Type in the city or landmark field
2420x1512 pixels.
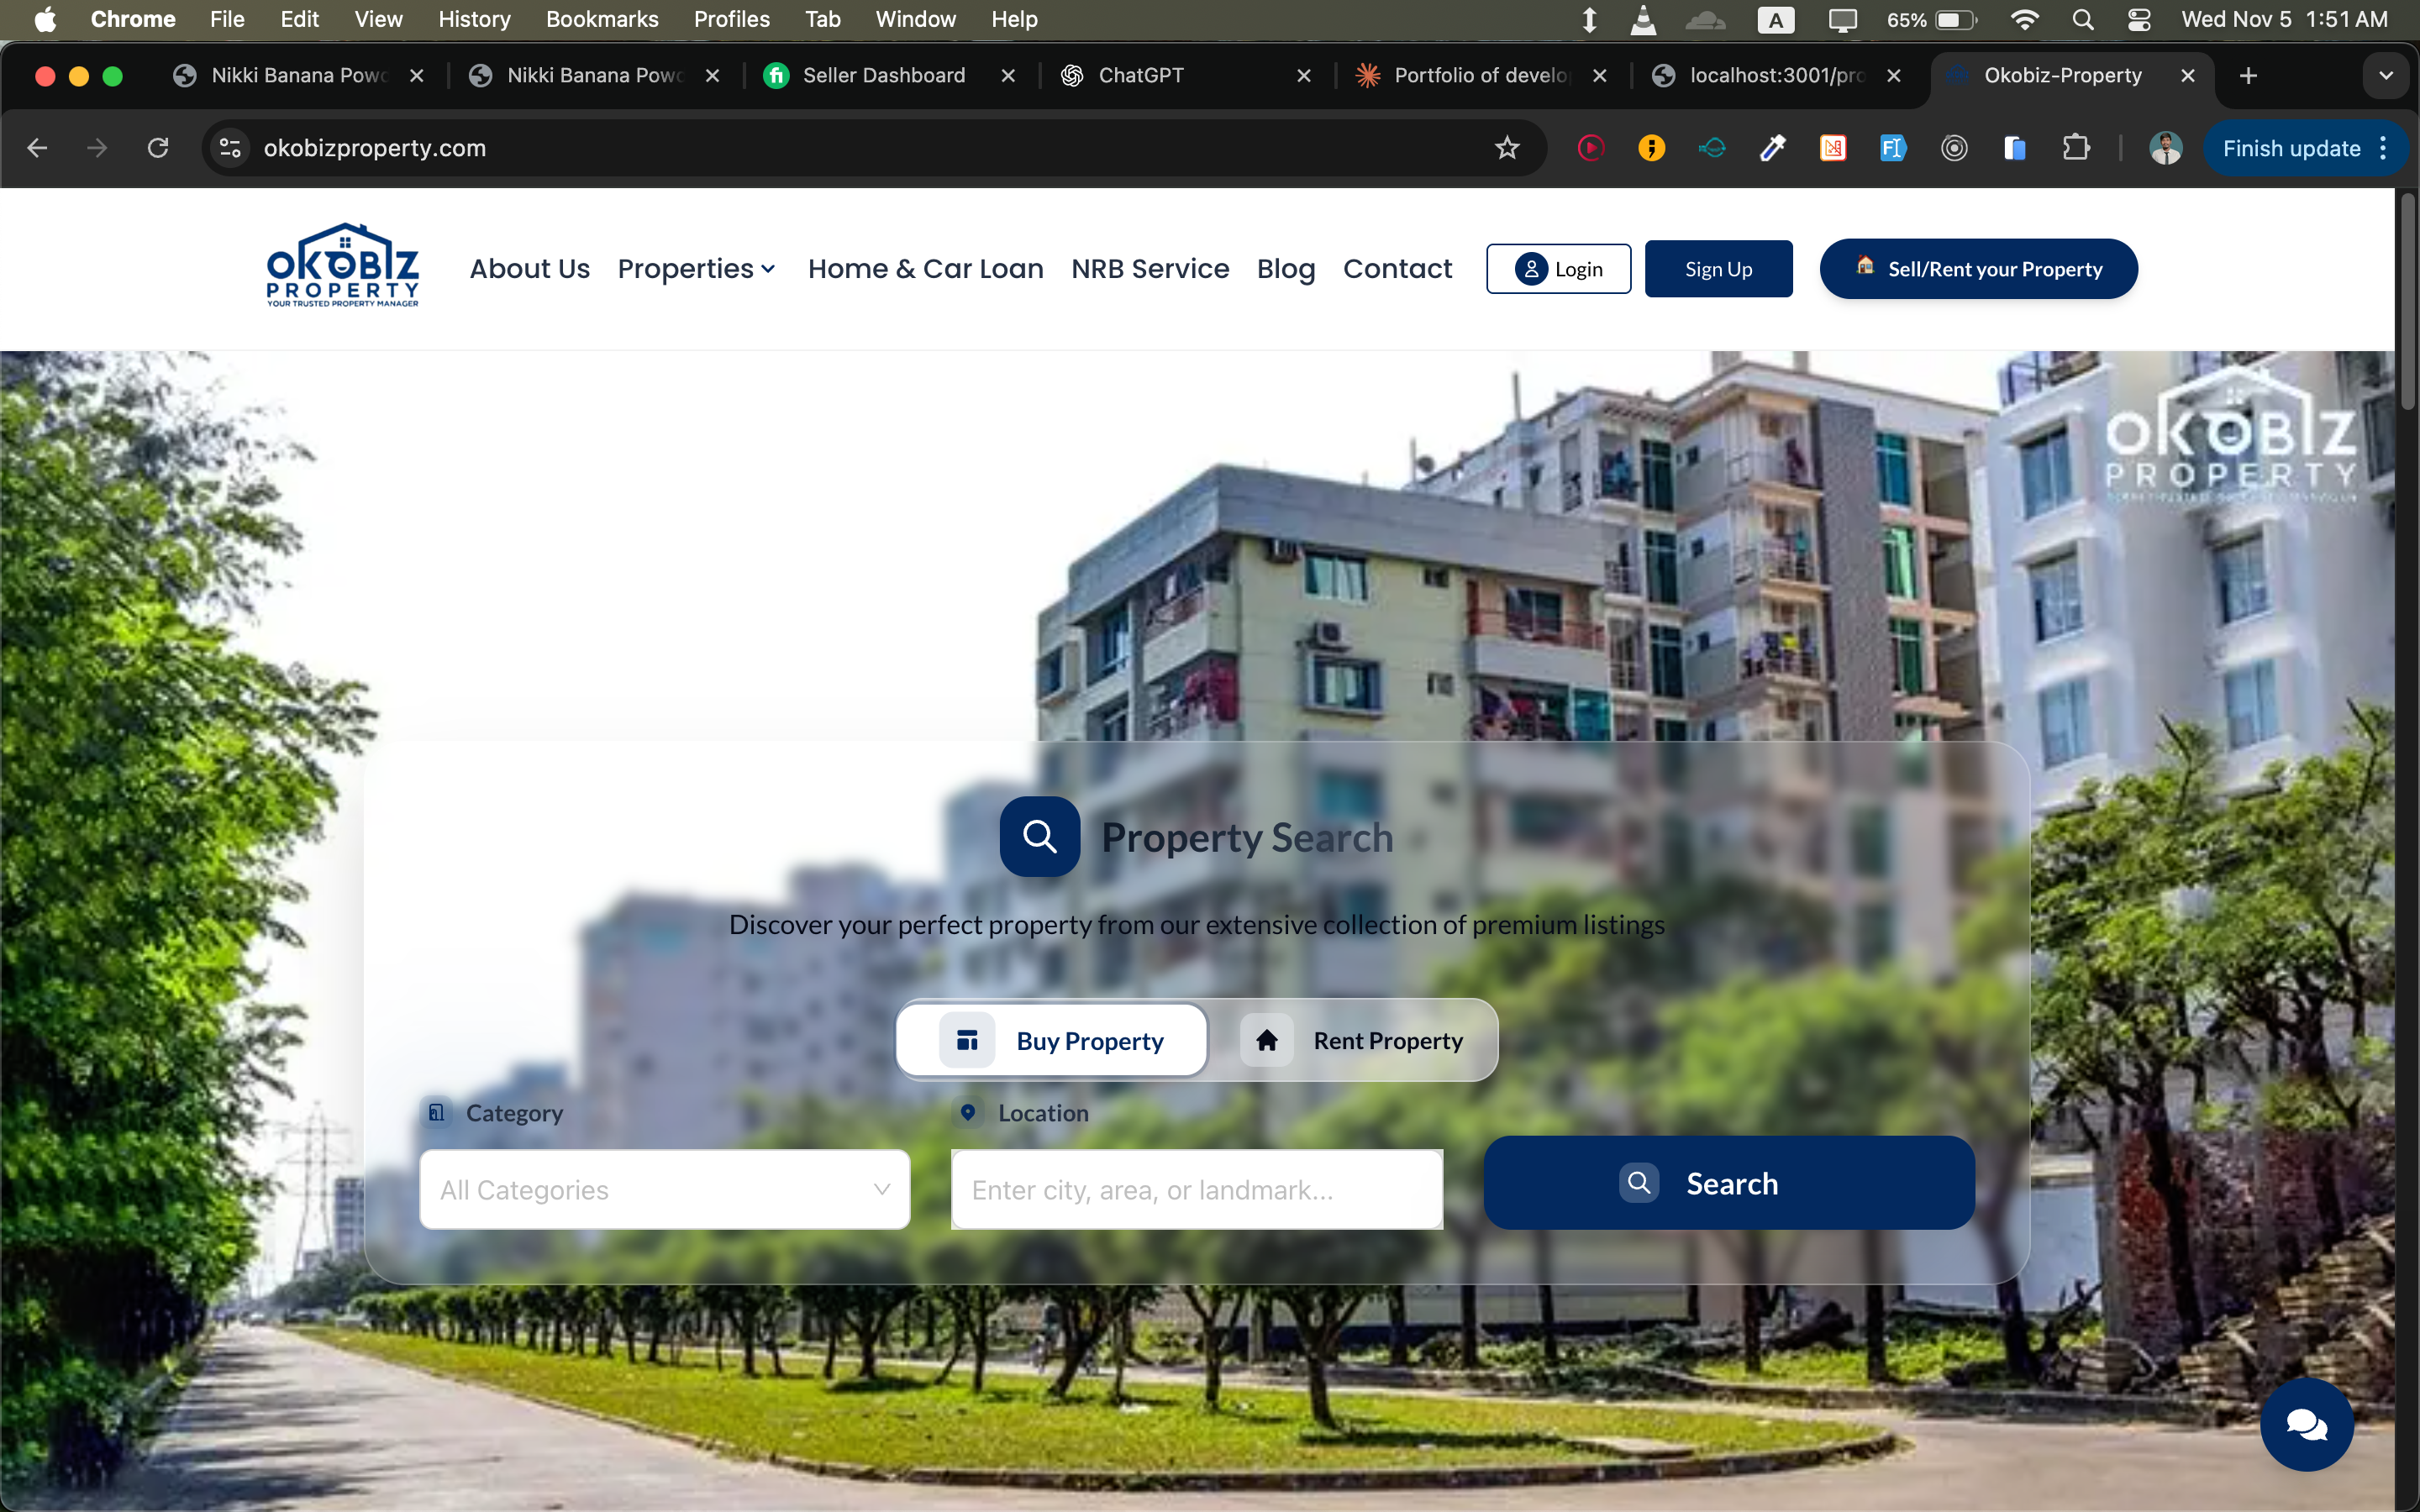[x=1196, y=1189]
